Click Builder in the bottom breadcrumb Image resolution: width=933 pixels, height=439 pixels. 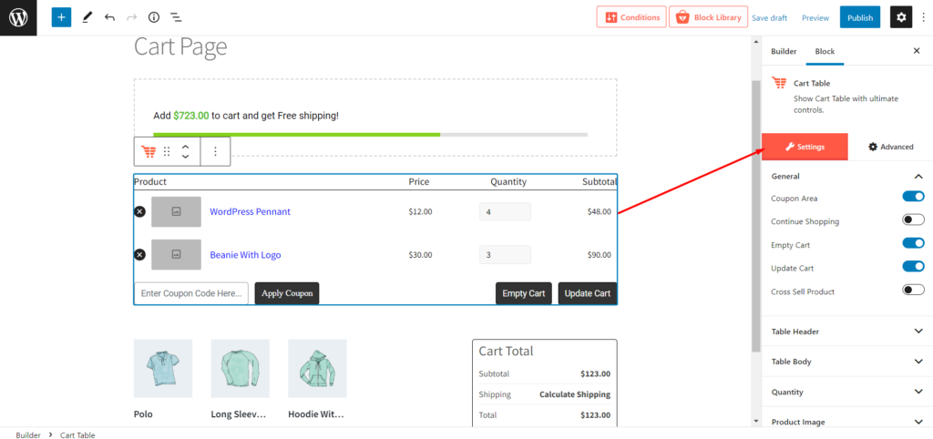click(x=28, y=435)
